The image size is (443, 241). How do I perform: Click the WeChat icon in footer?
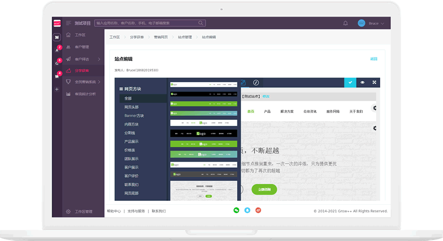coord(236,210)
